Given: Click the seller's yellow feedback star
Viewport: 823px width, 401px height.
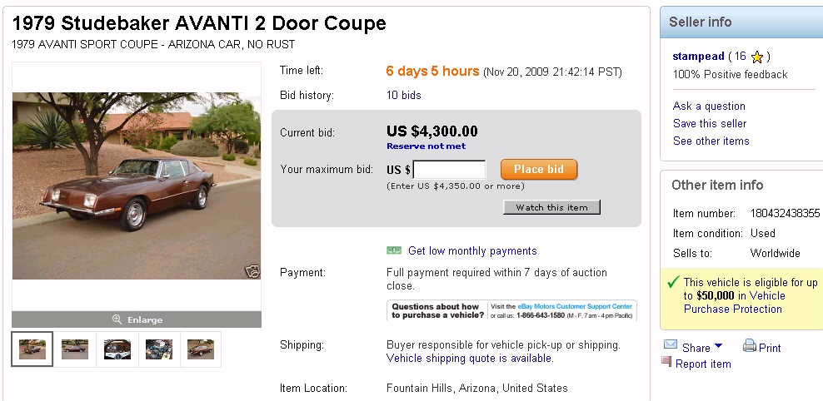Looking at the screenshot, I should click(x=756, y=57).
